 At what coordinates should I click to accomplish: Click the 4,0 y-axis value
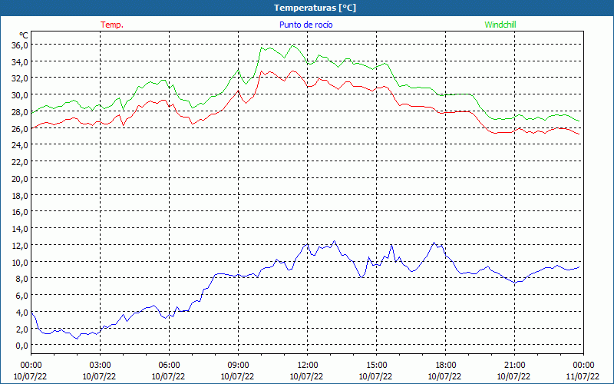pyautogui.click(x=21, y=313)
